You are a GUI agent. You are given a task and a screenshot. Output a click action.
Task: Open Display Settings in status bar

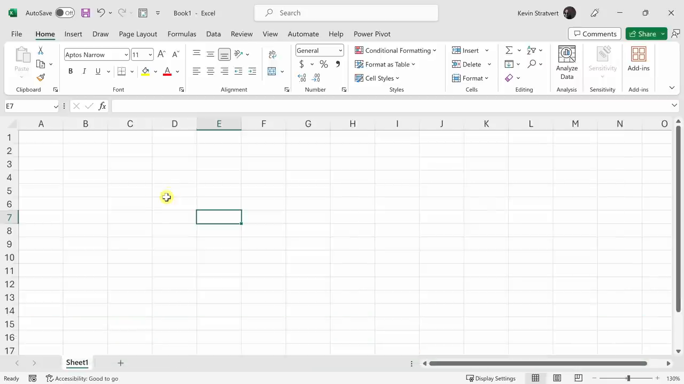pyautogui.click(x=491, y=378)
